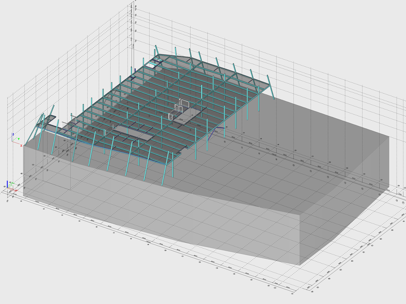The image size is (406, 304).
Task: Select the rectangular slab opening near the white frames
Action: tap(190, 114)
